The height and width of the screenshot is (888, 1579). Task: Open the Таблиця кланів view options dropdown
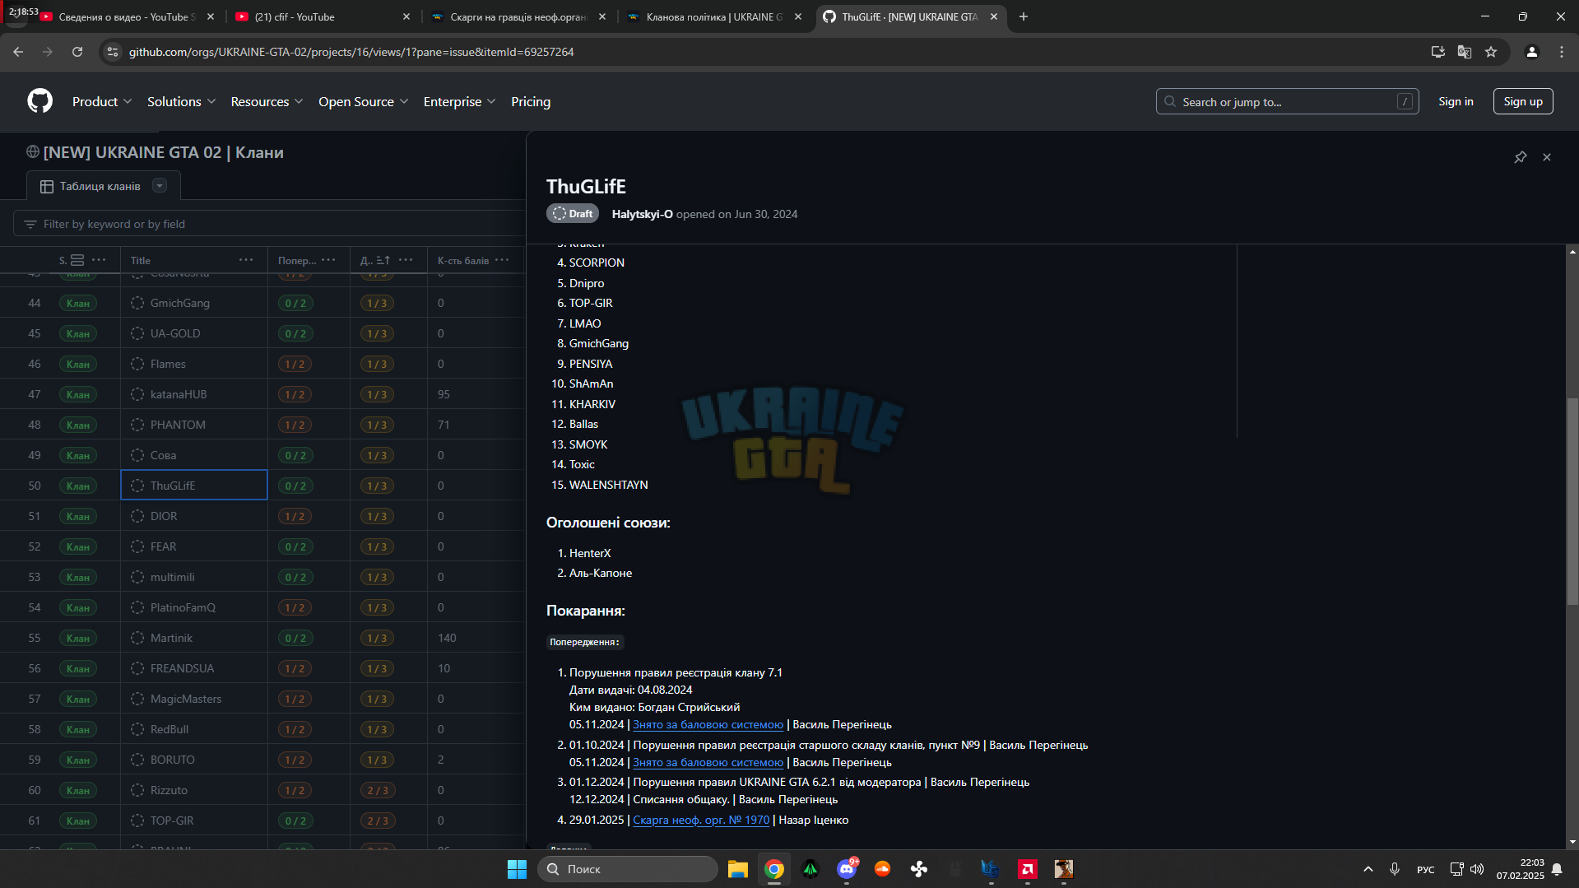(160, 186)
